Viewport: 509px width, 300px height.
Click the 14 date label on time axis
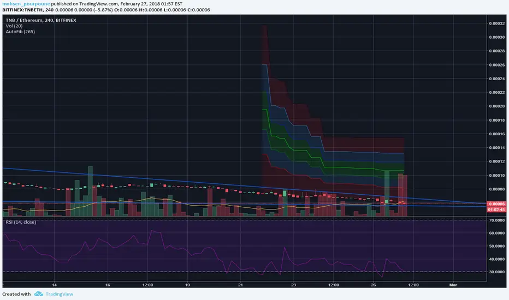pyautogui.click(x=54, y=285)
